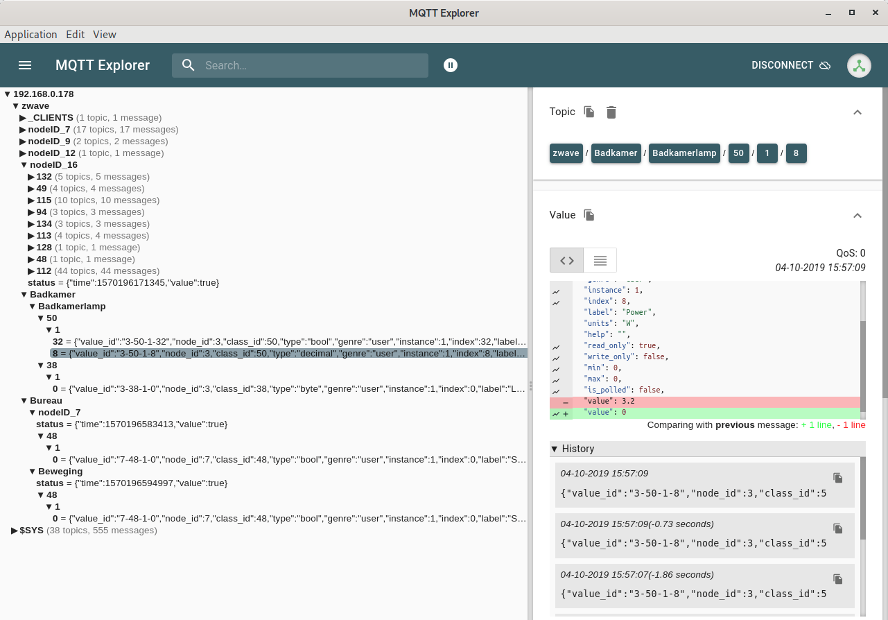Pause incoming message updates
The width and height of the screenshot is (888, 620).
click(451, 65)
